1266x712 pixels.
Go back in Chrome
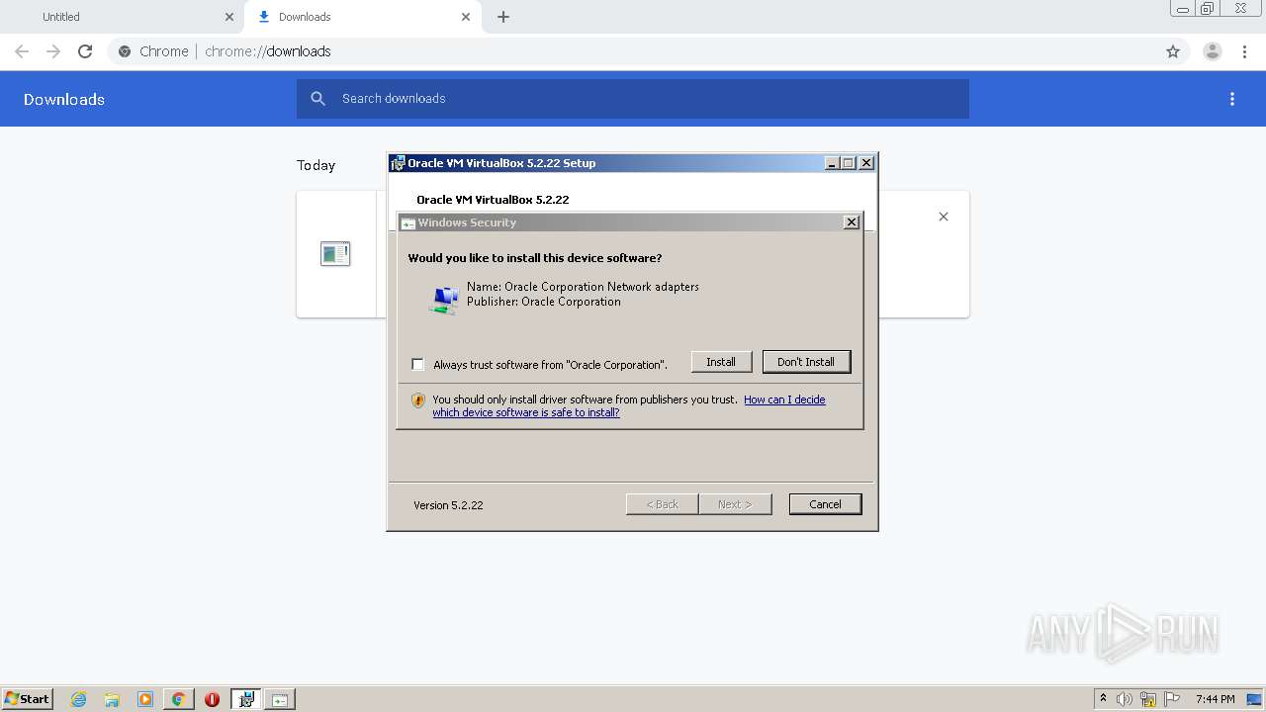(x=22, y=51)
